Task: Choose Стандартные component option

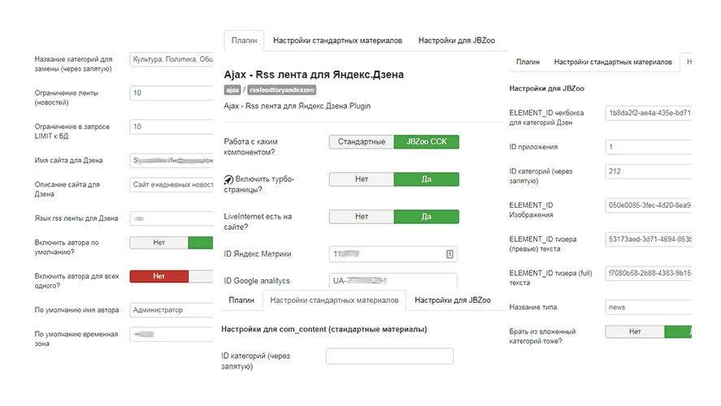Action: (362, 141)
